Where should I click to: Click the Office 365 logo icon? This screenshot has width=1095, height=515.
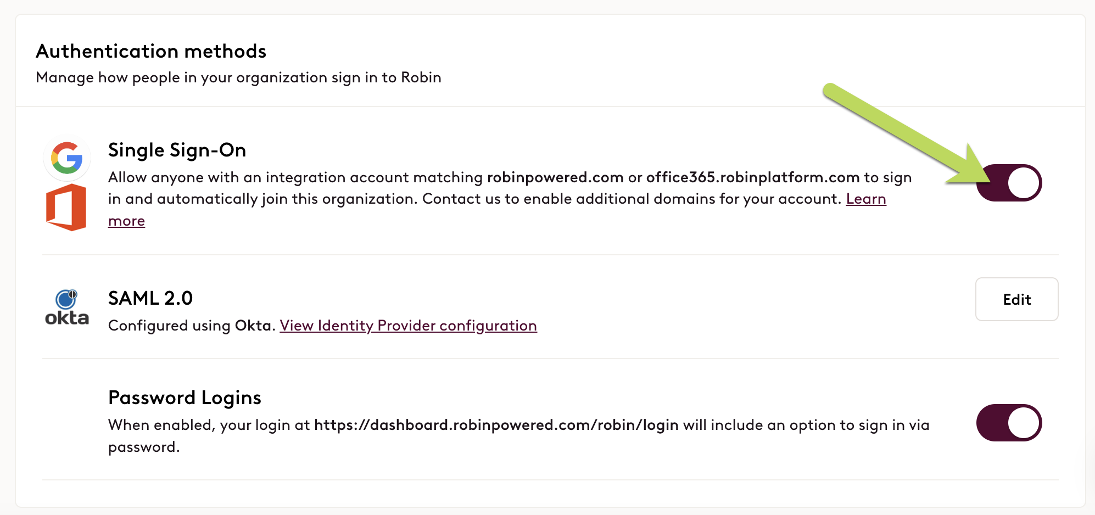pos(66,208)
